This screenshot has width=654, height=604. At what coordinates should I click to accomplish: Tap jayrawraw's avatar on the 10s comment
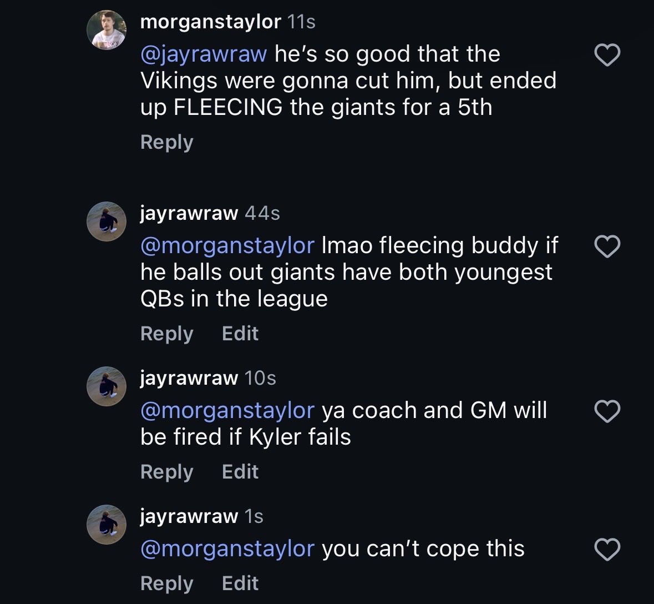pyautogui.click(x=107, y=386)
